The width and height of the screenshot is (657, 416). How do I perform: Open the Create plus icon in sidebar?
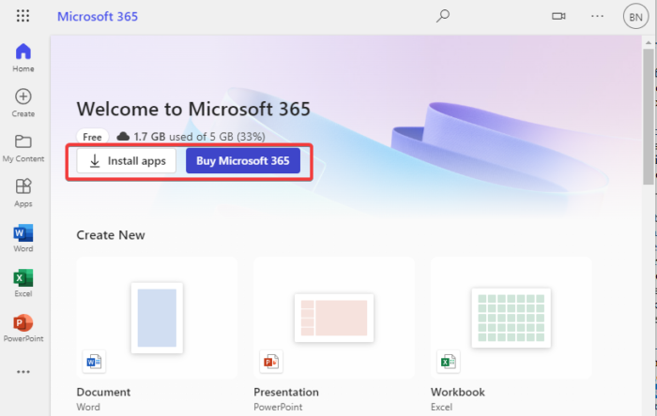coord(23,97)
